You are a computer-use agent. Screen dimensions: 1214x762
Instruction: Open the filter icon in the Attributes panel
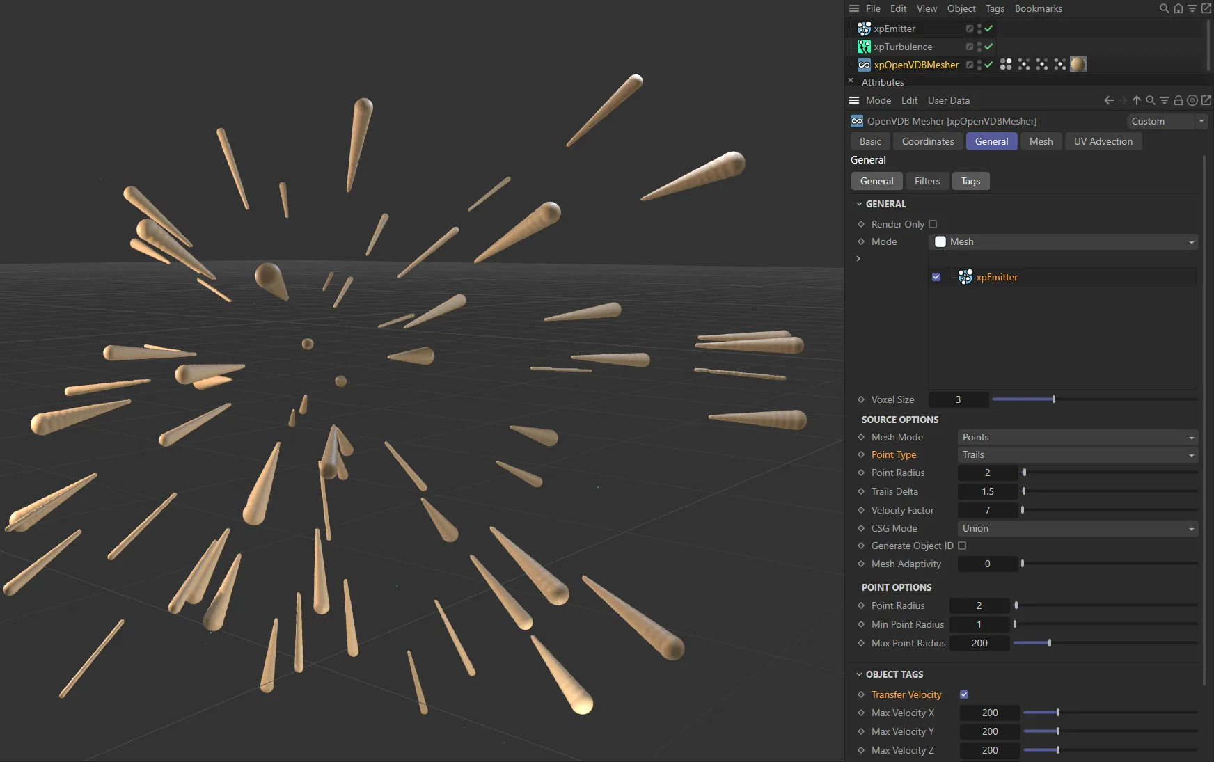pos(1165,100)
